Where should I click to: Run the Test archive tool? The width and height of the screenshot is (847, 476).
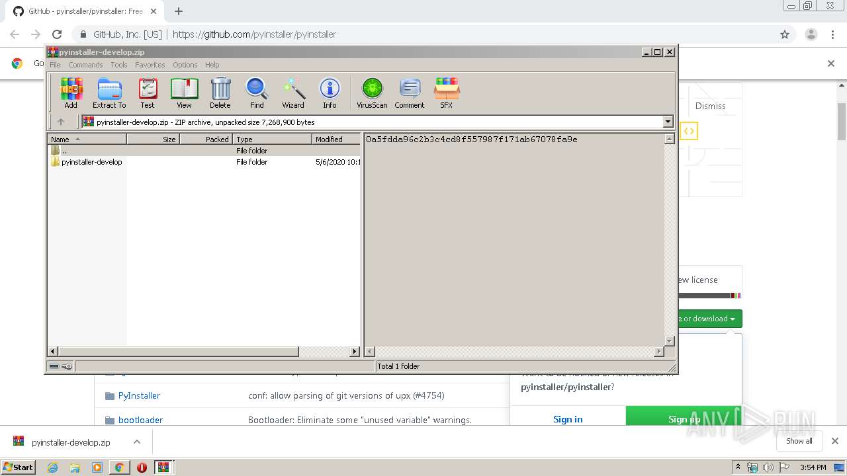point(148,93)
